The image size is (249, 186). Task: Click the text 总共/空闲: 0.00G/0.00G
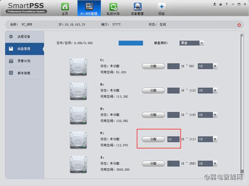pyautogui.click(x=75, y=43)
